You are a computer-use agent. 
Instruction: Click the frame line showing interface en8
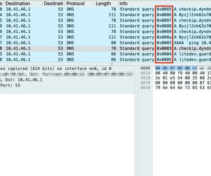[x=67, y=68]
